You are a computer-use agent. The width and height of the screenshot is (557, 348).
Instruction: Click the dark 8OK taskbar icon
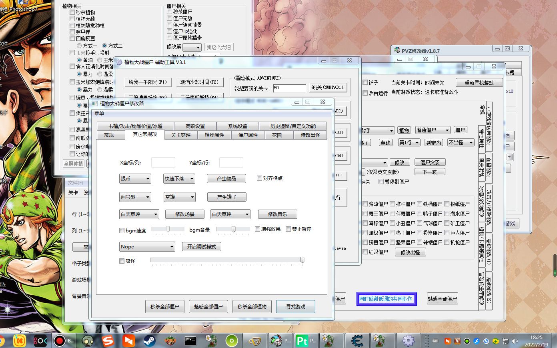pos(40,341)
